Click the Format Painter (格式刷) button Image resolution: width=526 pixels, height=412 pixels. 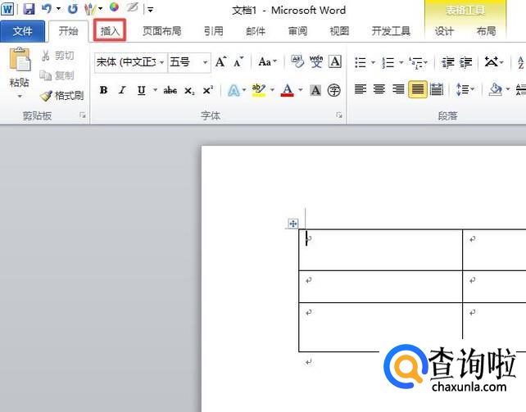pos(62,96)
